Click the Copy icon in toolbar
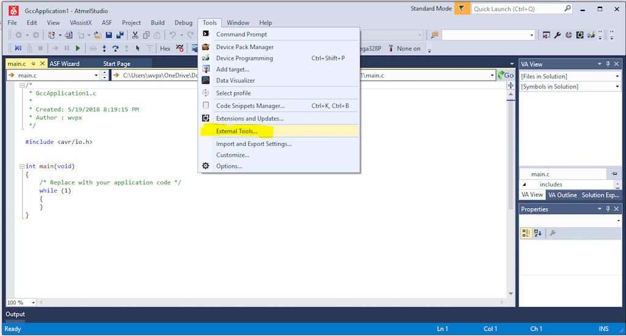This screenshot has width=626, height=336. (x=146, y=35)
